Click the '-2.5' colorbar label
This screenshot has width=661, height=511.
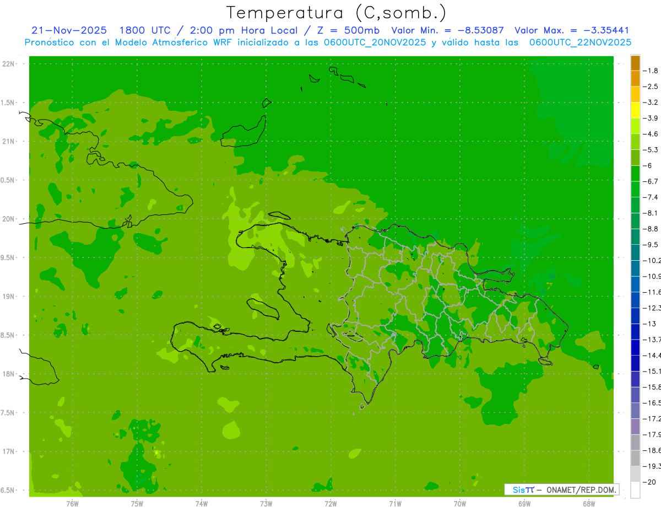click(651, 87)
